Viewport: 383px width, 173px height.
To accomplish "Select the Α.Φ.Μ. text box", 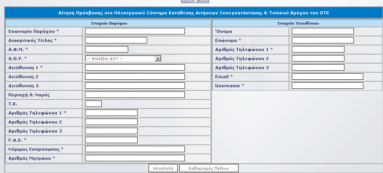I will tap(107, 49).
